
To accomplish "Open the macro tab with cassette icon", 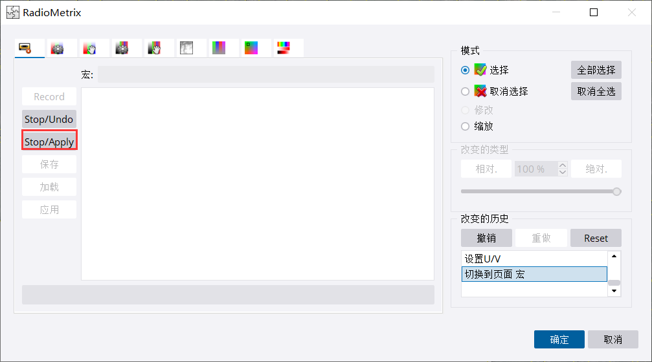I will [x=26, y=48].
